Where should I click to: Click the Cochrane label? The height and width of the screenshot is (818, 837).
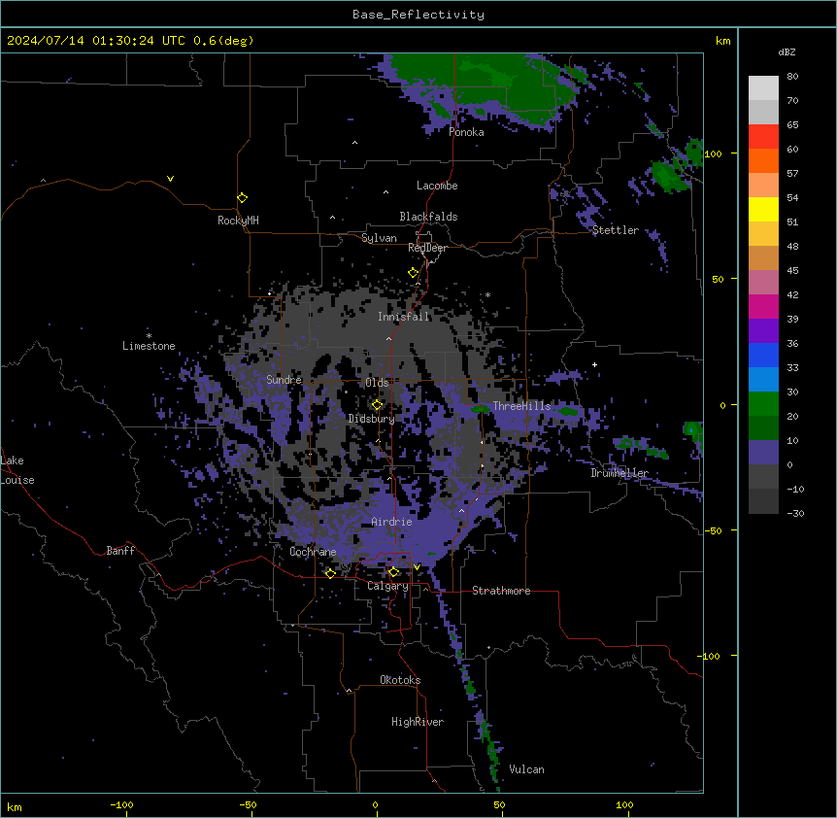pos(313,552)
